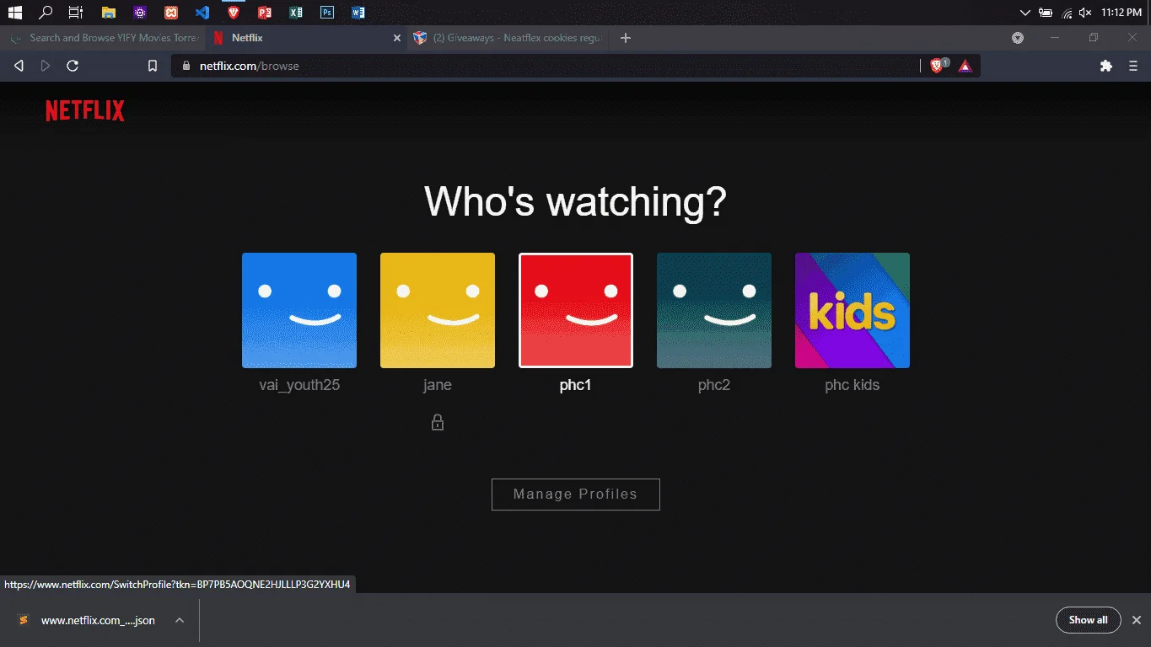1151x647 pixels.
Task: Show hidden system tray icons
Action: 1025,13
